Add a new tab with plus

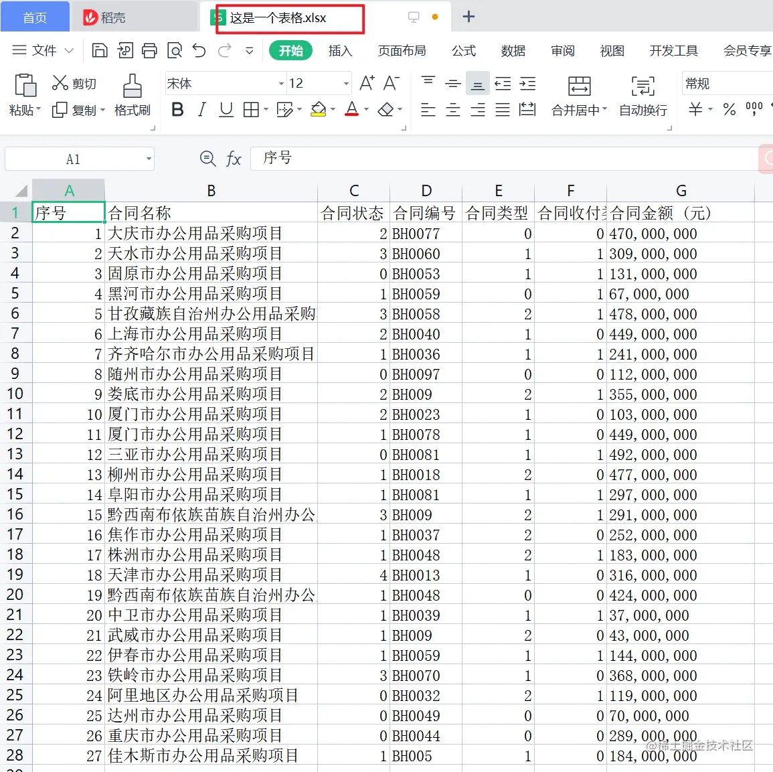tap(469, 17)
